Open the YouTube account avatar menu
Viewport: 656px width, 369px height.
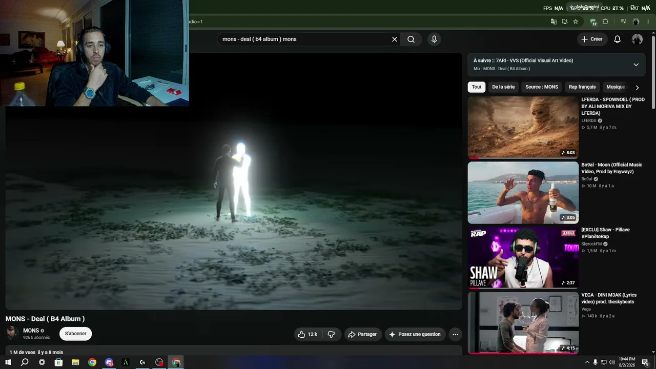pyautogui.click(x=637, y=39)
